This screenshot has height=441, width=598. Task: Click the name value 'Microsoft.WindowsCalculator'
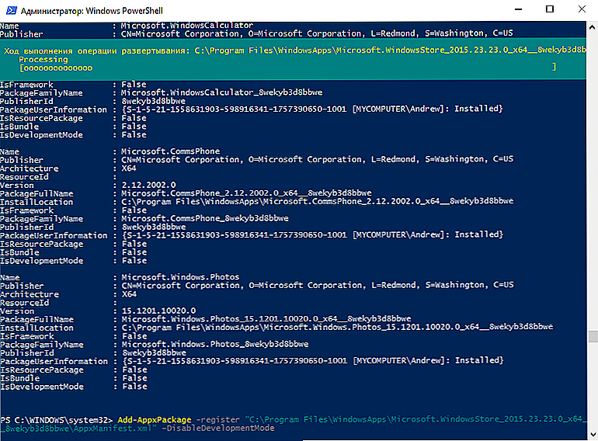[187, 26]
